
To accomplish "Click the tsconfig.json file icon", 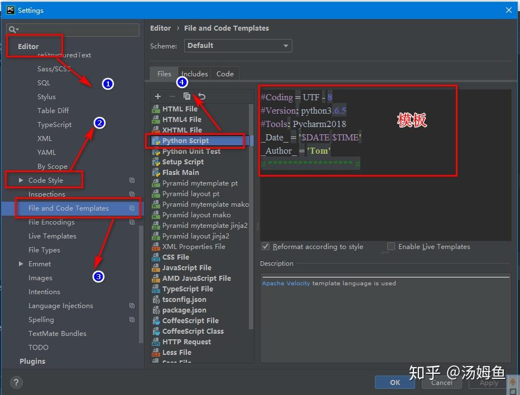I will pyautogui.click(x=156, y=300).
